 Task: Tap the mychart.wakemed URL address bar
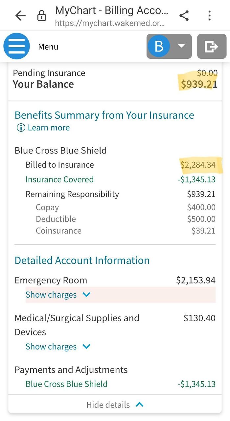coord(110,23)
